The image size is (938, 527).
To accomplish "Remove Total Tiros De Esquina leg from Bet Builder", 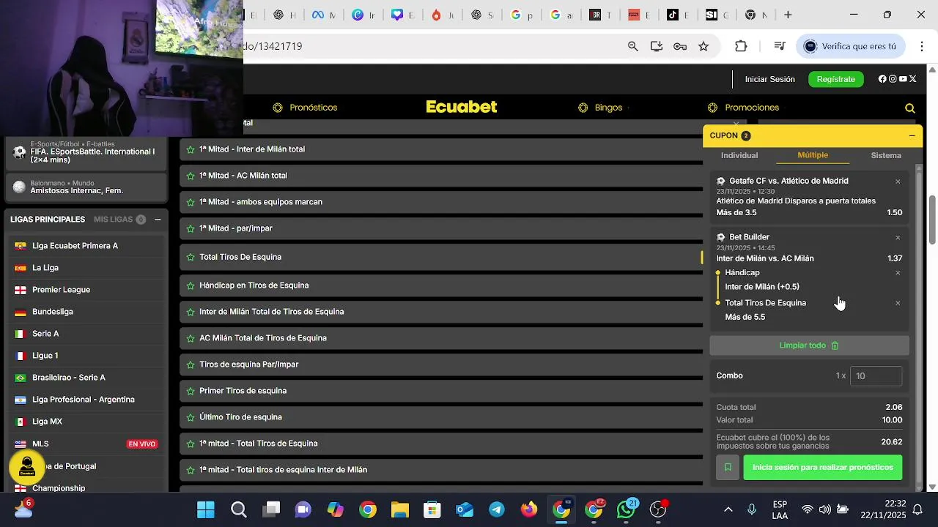I will [x=898, y=303].
